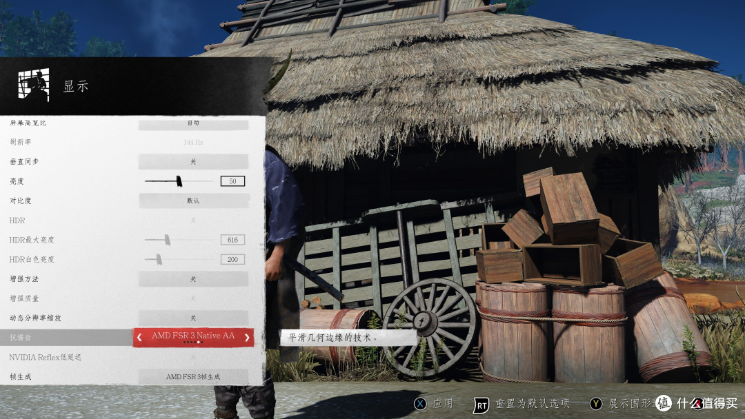Select the AMD FSR 3 Native AA option
Screen dimensions: 745x419
click(193, 336)
